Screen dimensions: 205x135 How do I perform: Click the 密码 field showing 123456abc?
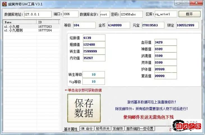coord(132,14)
